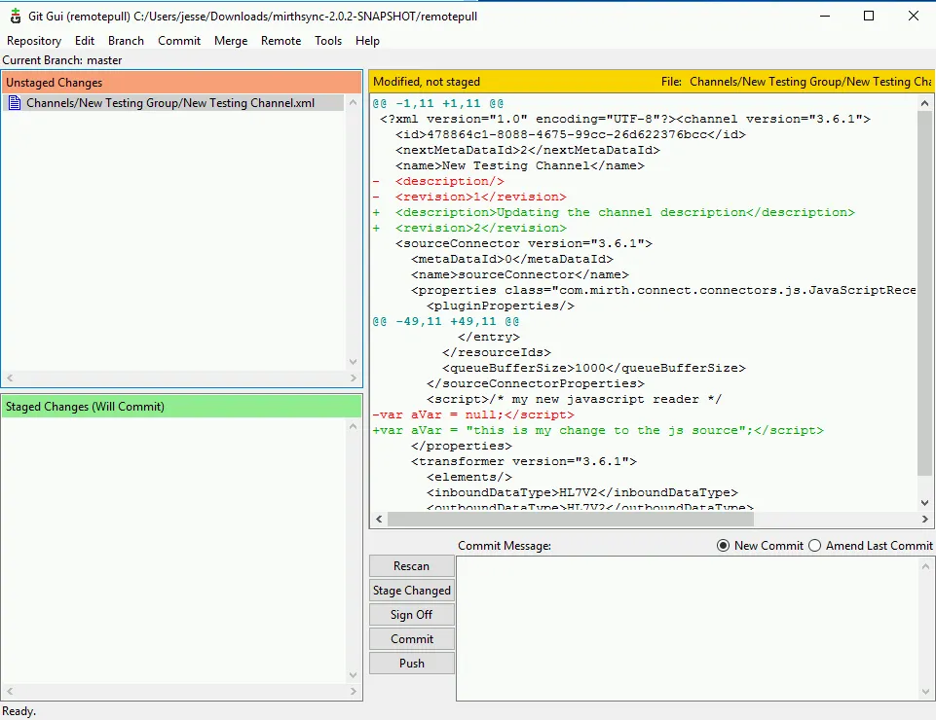Click the Stage Changed button
The width and height of the screenshot is (936, 720).
411,590
